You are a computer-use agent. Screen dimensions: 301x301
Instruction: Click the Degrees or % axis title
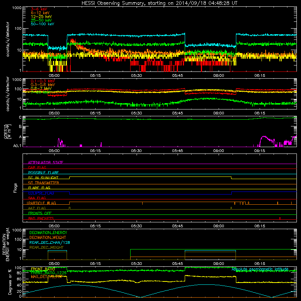pos(10,282)
